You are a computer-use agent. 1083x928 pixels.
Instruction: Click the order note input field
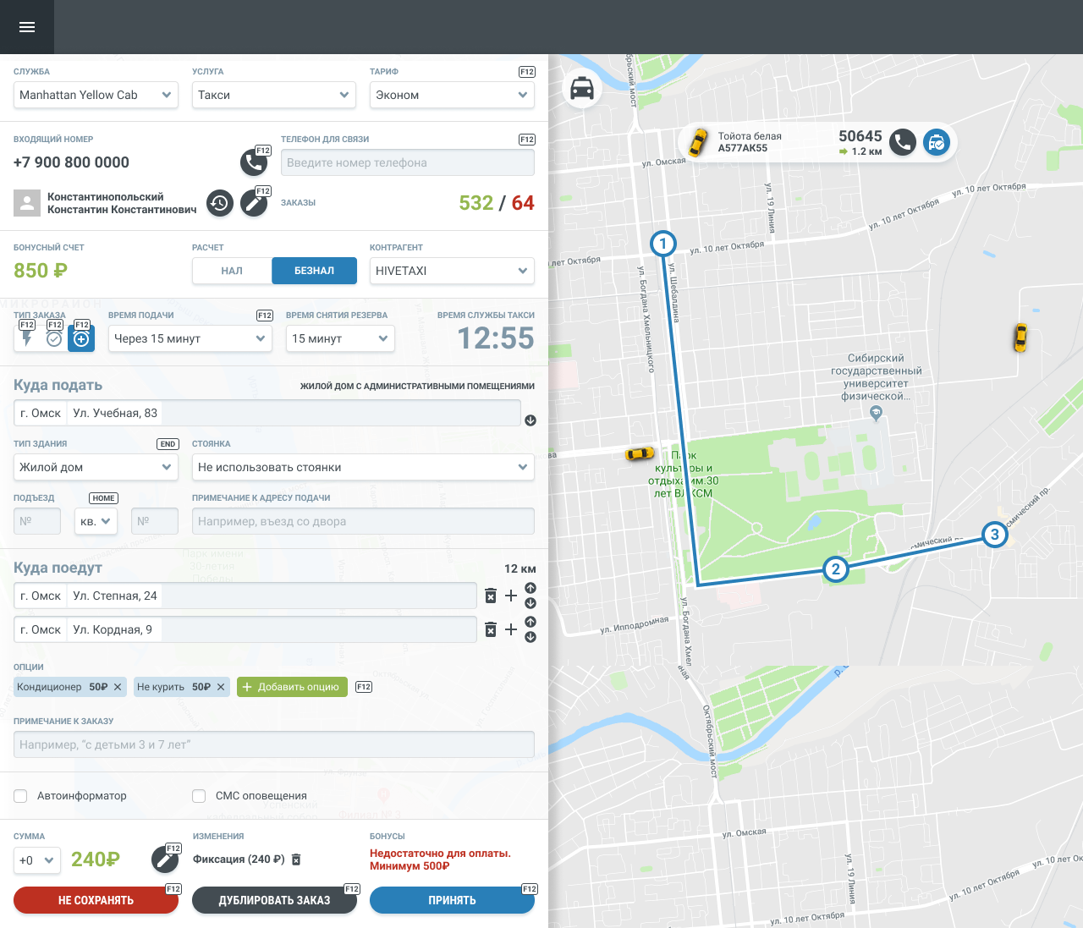tap(274, 744)
